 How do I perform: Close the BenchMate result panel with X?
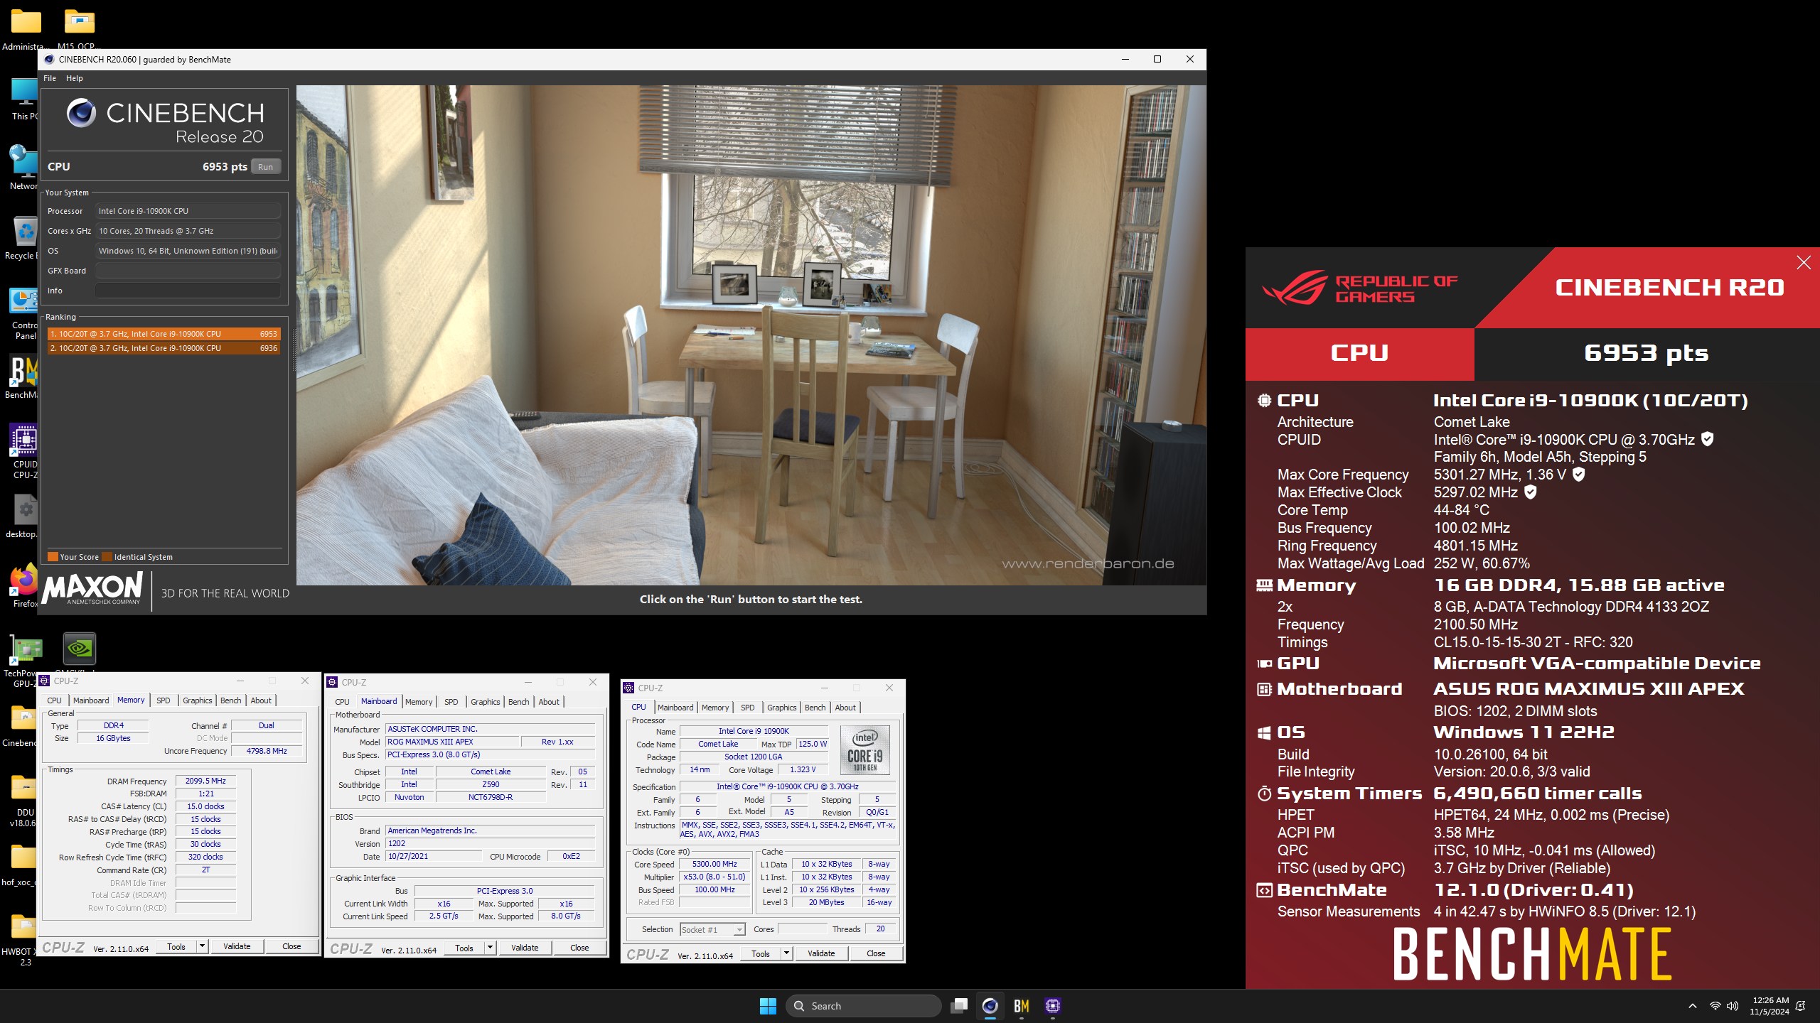click(x=1804, y=263)
